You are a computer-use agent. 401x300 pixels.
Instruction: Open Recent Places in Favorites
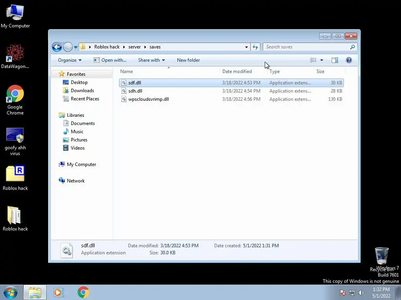coord(85,99)
